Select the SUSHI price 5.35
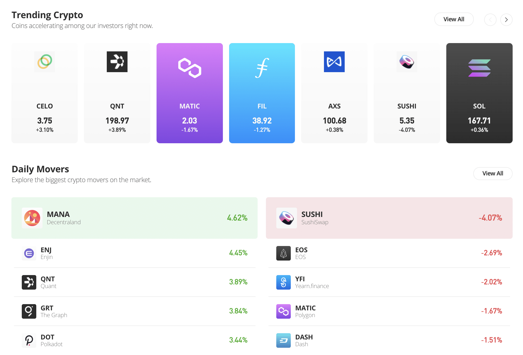This screenshot has width=523, height=355. pos(407,121)
